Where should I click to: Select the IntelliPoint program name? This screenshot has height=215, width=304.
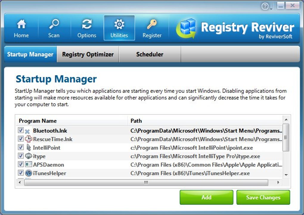(46, 148)
